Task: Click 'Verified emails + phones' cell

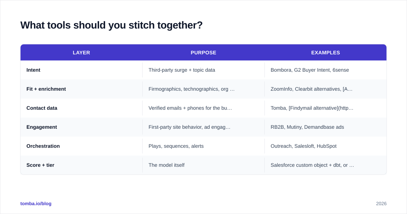Action: 190,108
